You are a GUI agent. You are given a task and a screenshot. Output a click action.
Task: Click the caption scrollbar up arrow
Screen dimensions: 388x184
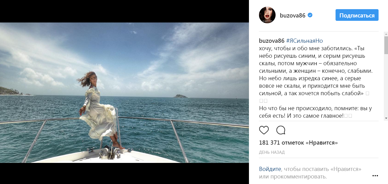(386, 34)
